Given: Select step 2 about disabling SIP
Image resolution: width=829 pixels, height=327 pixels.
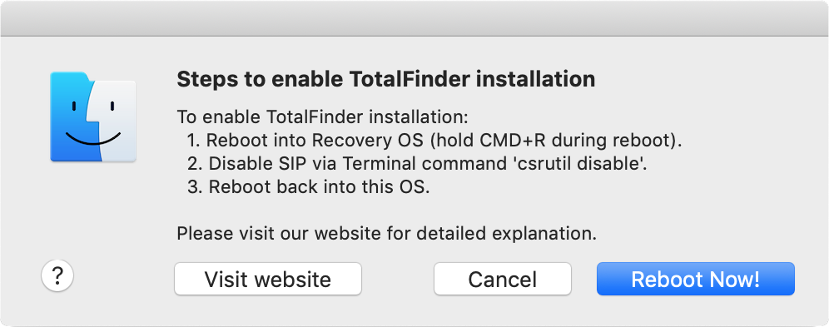Looking at the screenshot, I should pyautogui.click(x=418, y=164).
